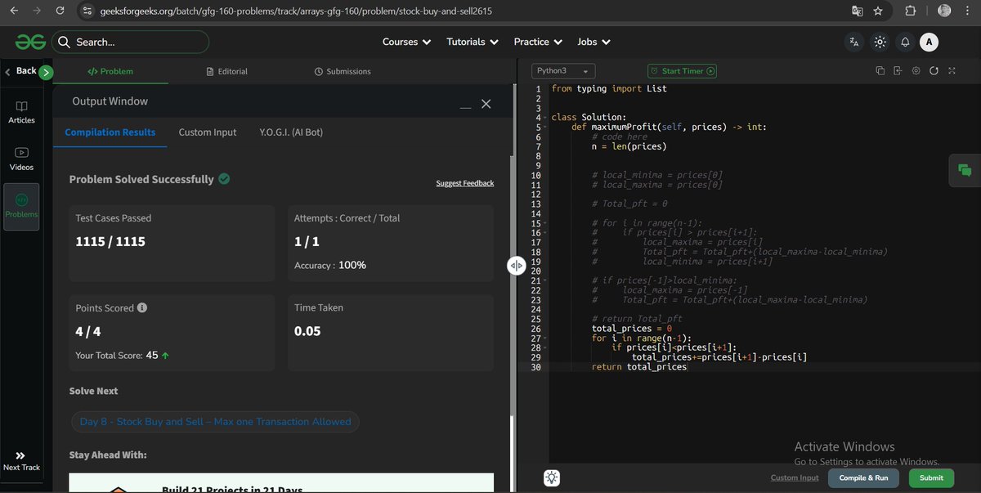Switch to the Editorial tab
Viewport: 981px width, 493px height.
(x=227, y=71)
